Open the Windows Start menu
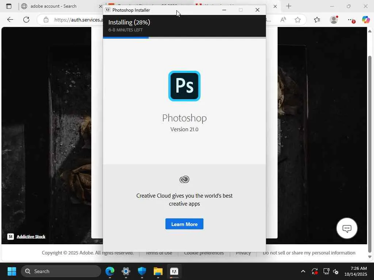 (x=12, y=271)
